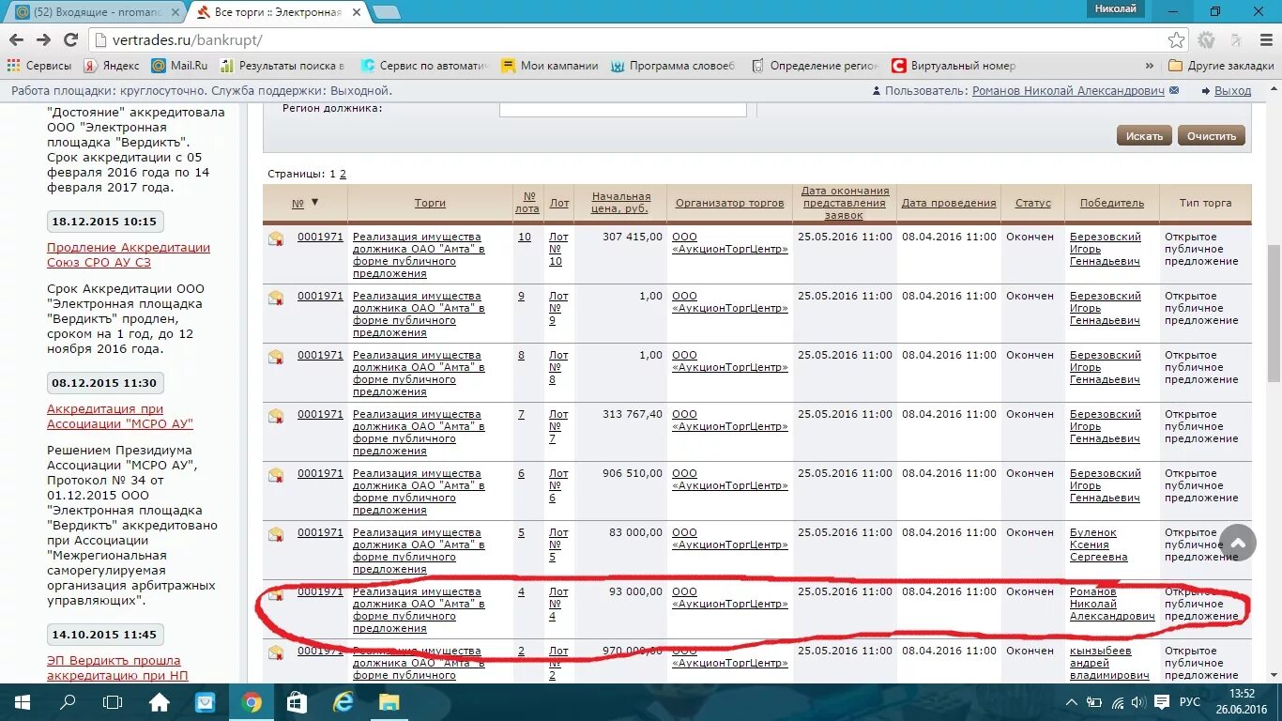The width and height of the screenshot is (1282, 721).
Task: Click the trade icon in Лот №9 row
Action: [276, 298]
